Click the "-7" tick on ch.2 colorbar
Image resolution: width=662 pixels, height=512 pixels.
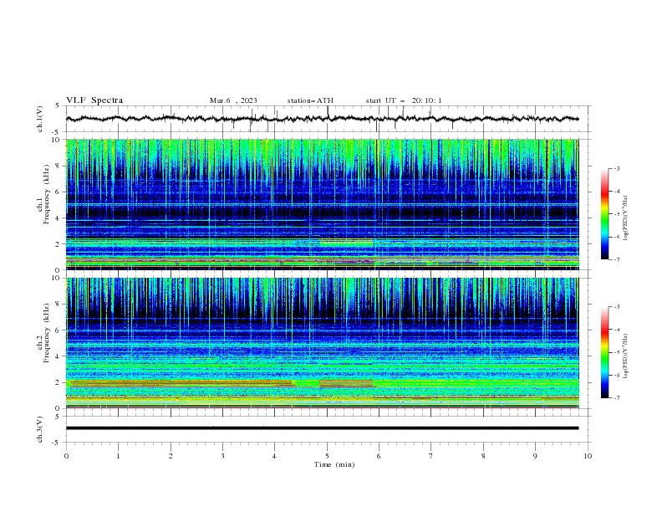click(616, 397)
